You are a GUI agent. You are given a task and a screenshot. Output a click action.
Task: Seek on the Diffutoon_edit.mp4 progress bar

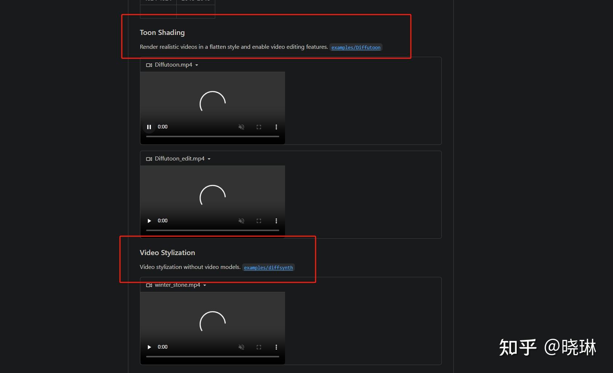(213, 230)
